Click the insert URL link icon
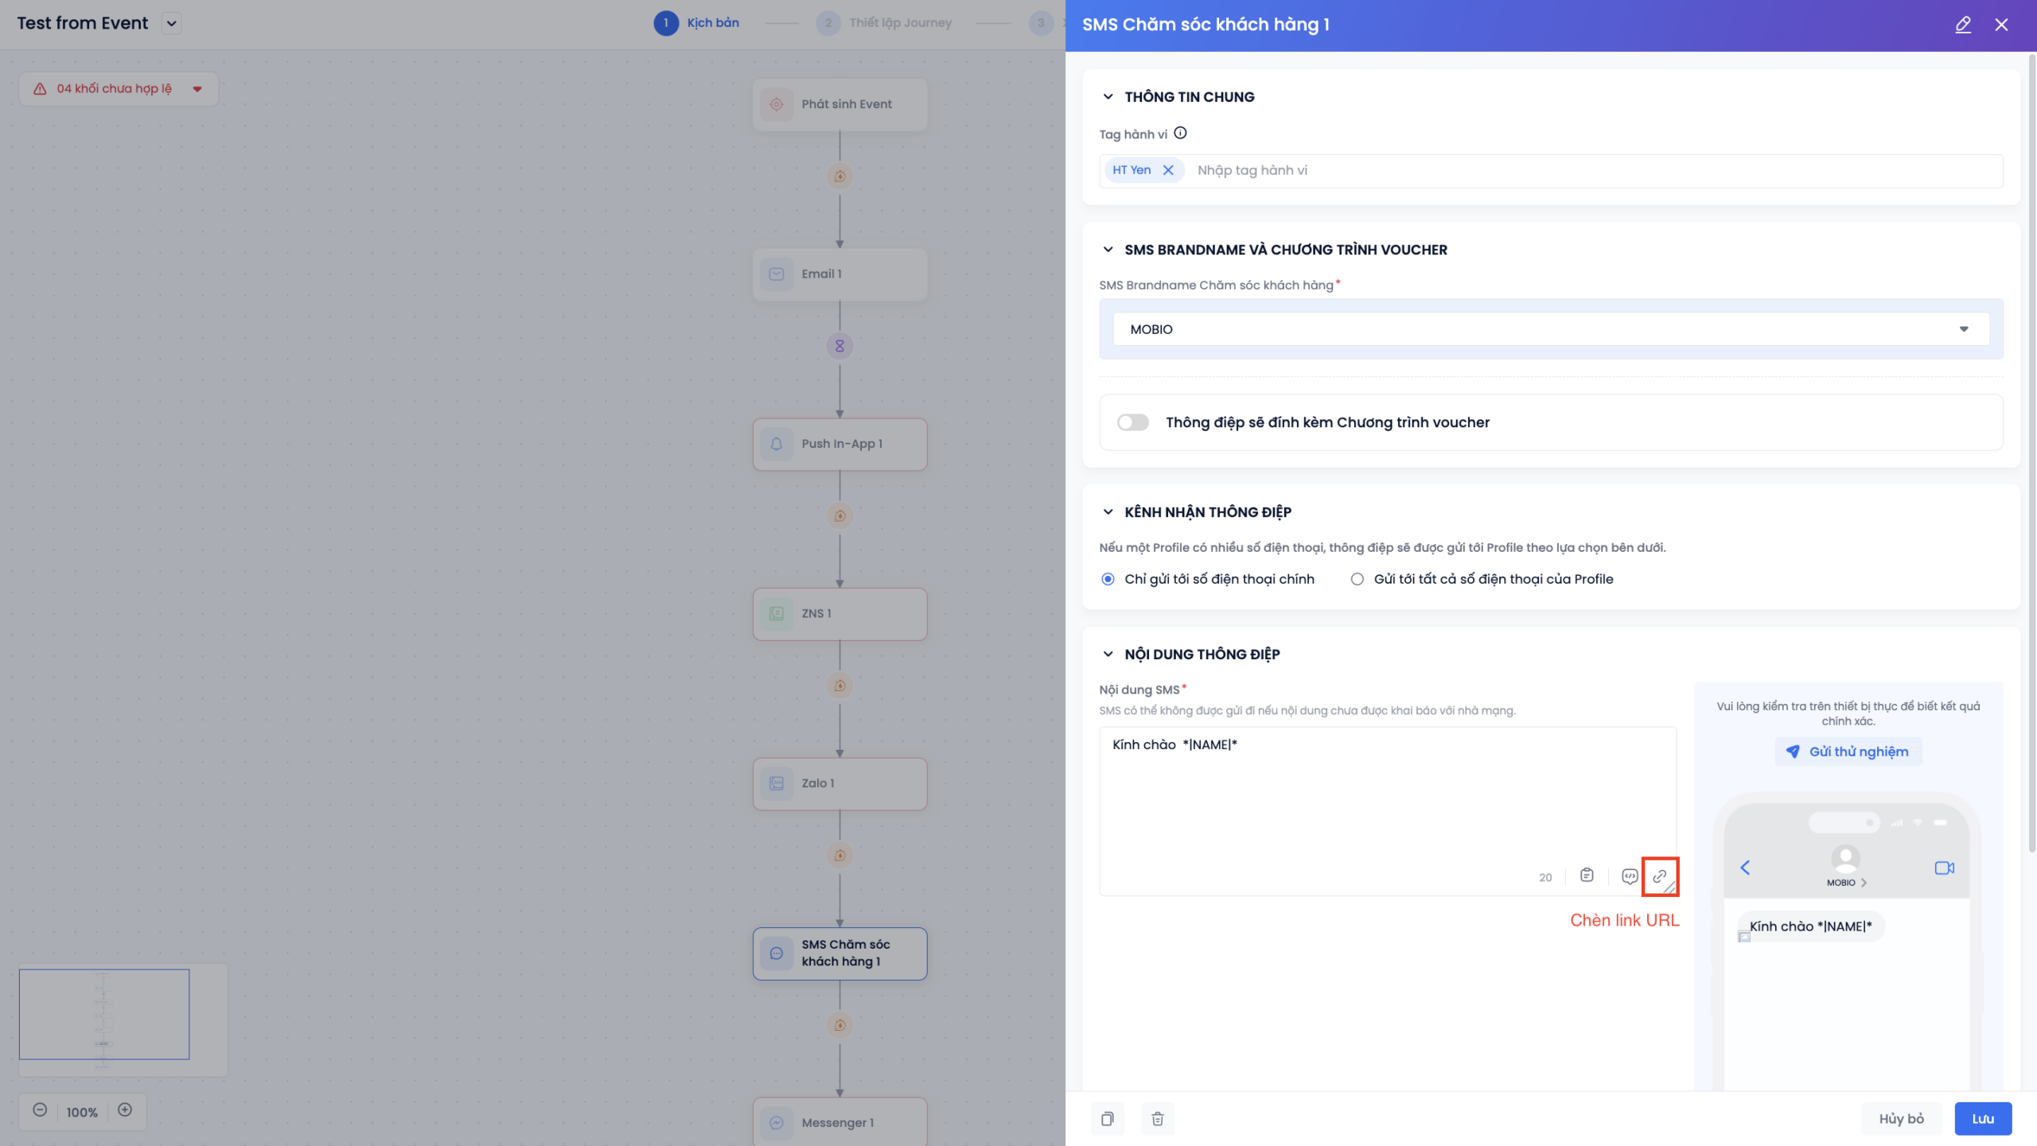 click(1659, 876)
